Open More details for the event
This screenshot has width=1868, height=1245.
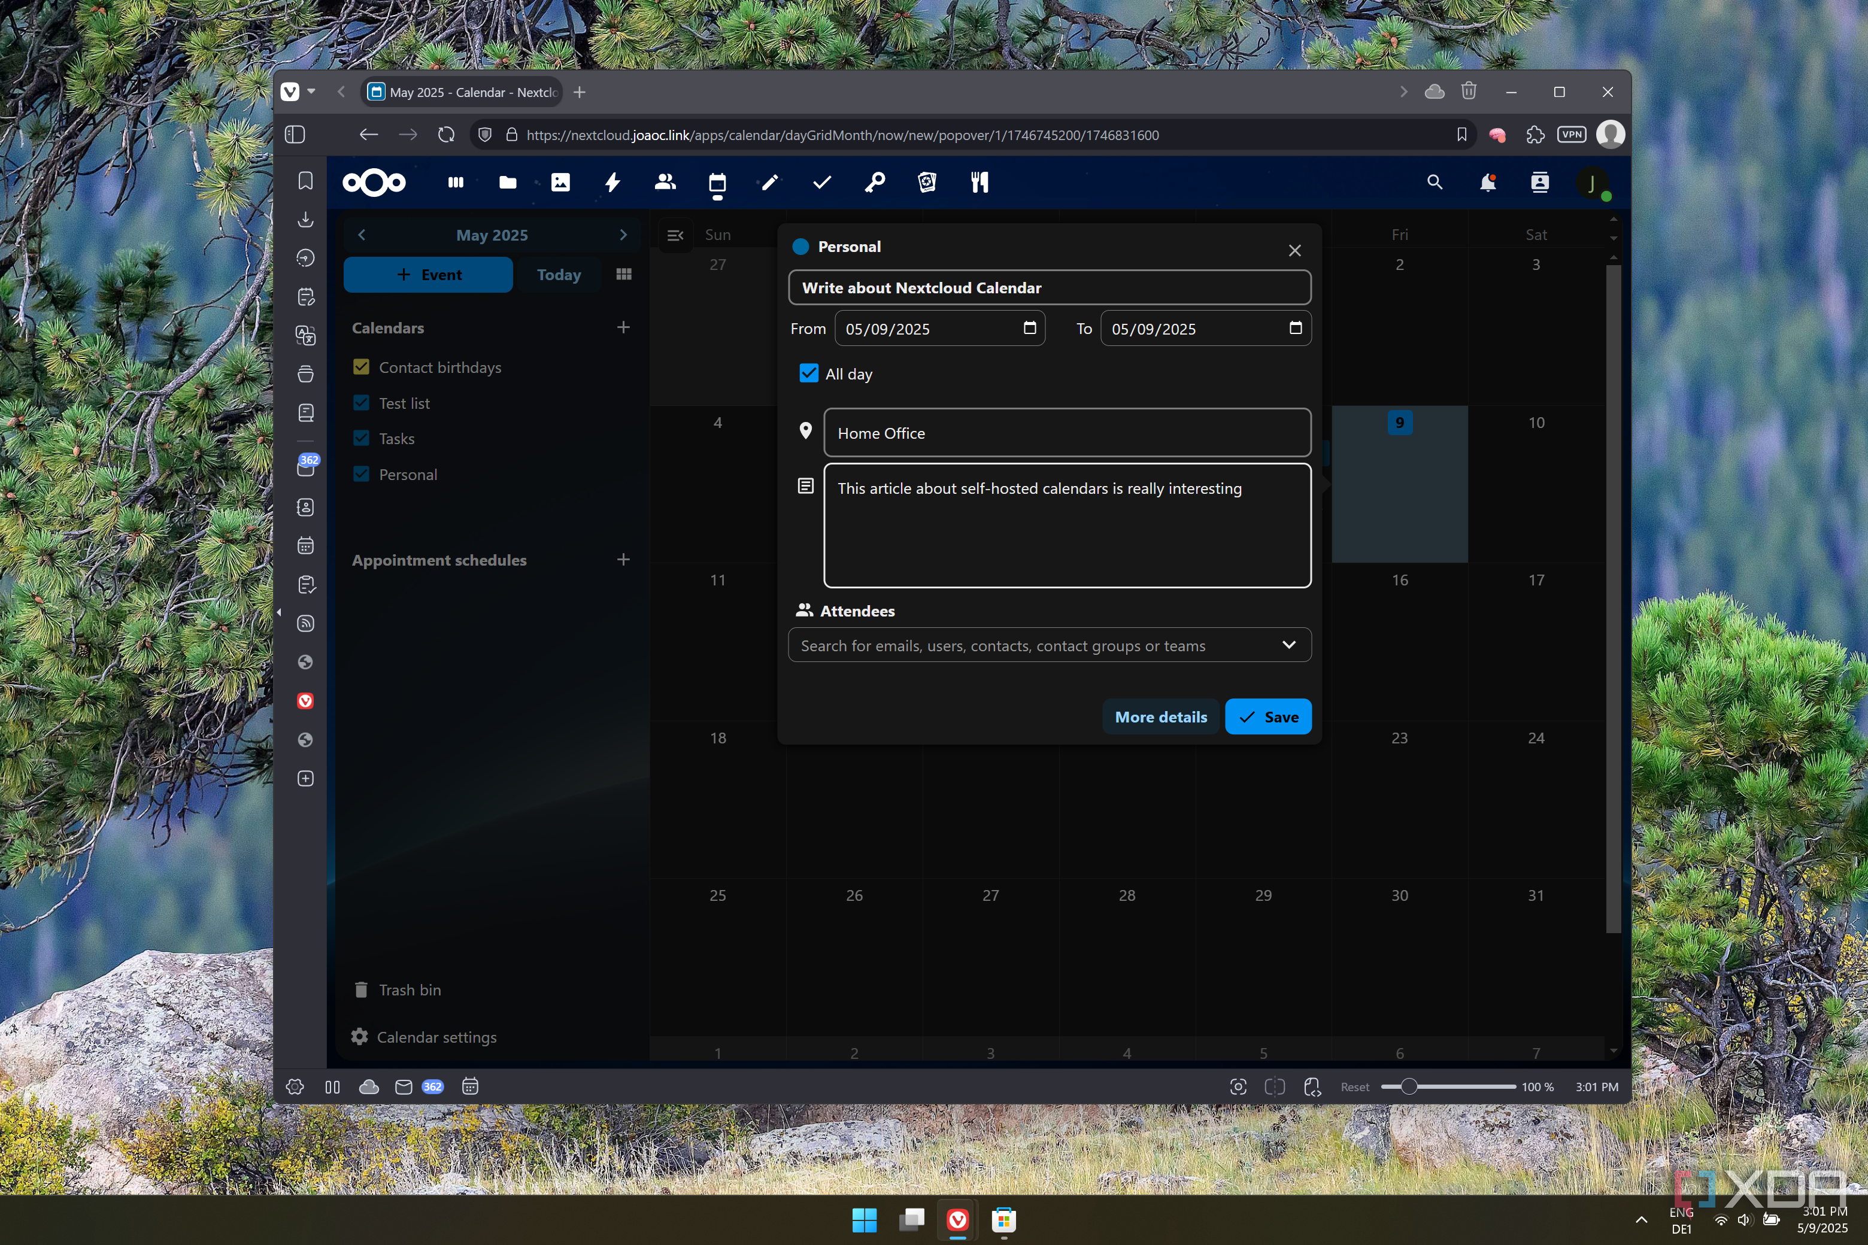pyautogui.click(x=1160, y=716)
